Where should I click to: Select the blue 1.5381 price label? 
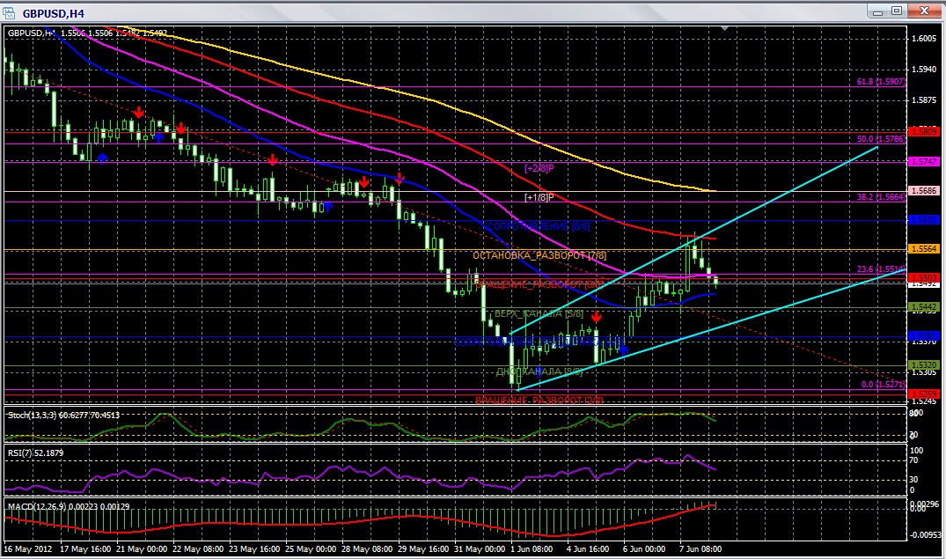click(x=924, y=335)
